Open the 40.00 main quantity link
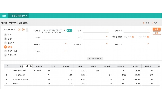Viewport: 162px width, 102px height. pyautogui.click(x=83, y=79)
